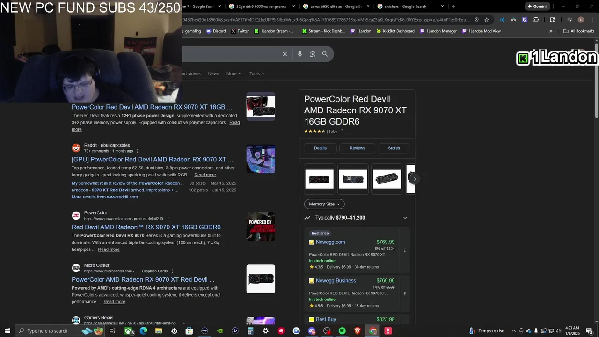
Task: Show hidden system tray icons
Action: [513, 331]
